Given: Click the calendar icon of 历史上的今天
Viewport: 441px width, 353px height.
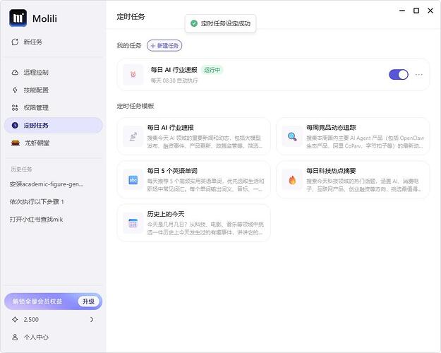Looking at the screenshot, I should (x=133, y=223).
